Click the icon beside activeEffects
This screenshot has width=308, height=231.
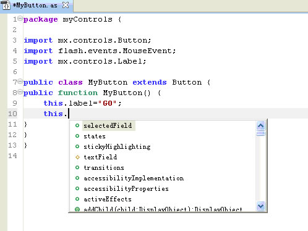(77, 199)
